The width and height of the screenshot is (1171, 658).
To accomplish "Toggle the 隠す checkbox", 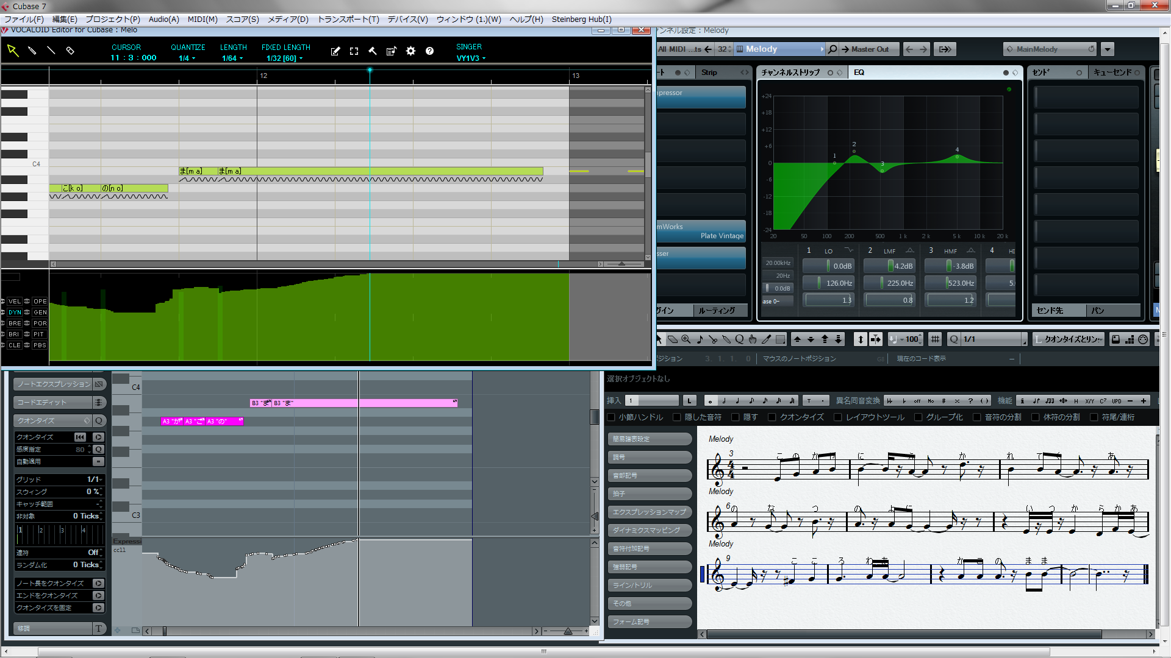I will tap(735, 417).
